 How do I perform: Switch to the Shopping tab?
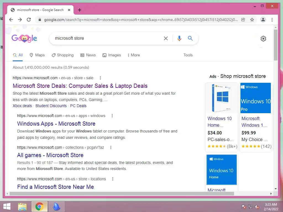tap(63, 55)
